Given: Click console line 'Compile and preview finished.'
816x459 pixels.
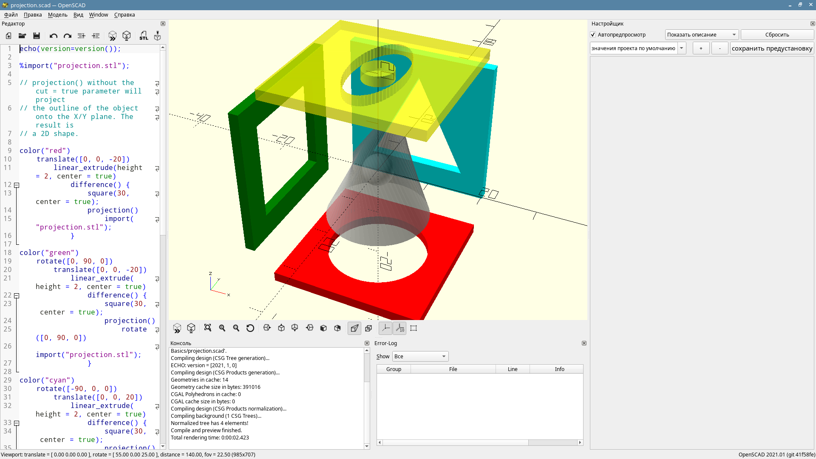Looking at the screenshot, I should (x=206, y=431).
